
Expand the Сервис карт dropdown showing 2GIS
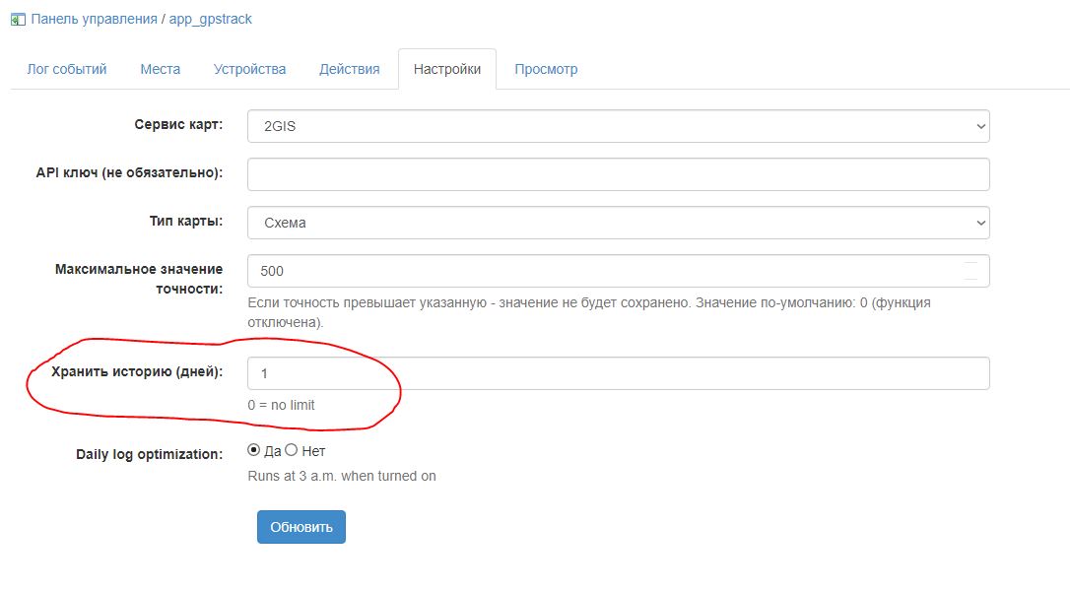pyautogui.click(x=618, y=126)
